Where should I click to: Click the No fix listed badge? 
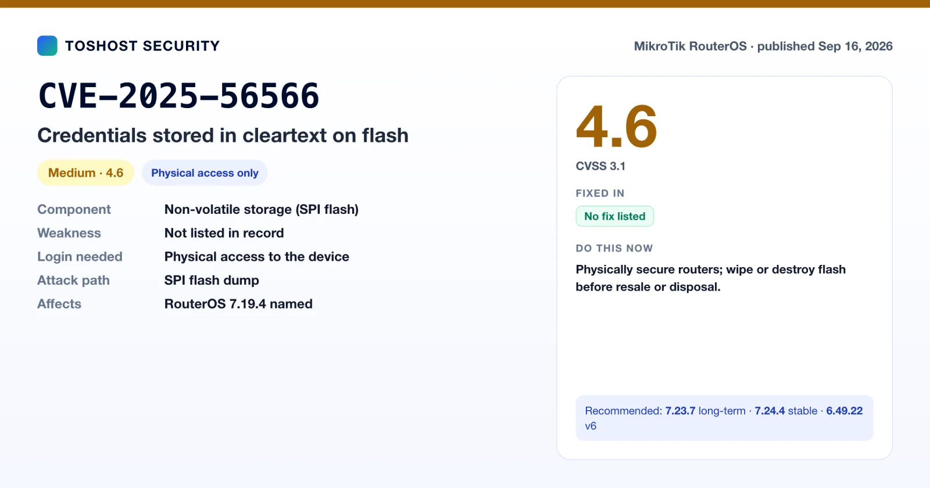coord(614,216)
